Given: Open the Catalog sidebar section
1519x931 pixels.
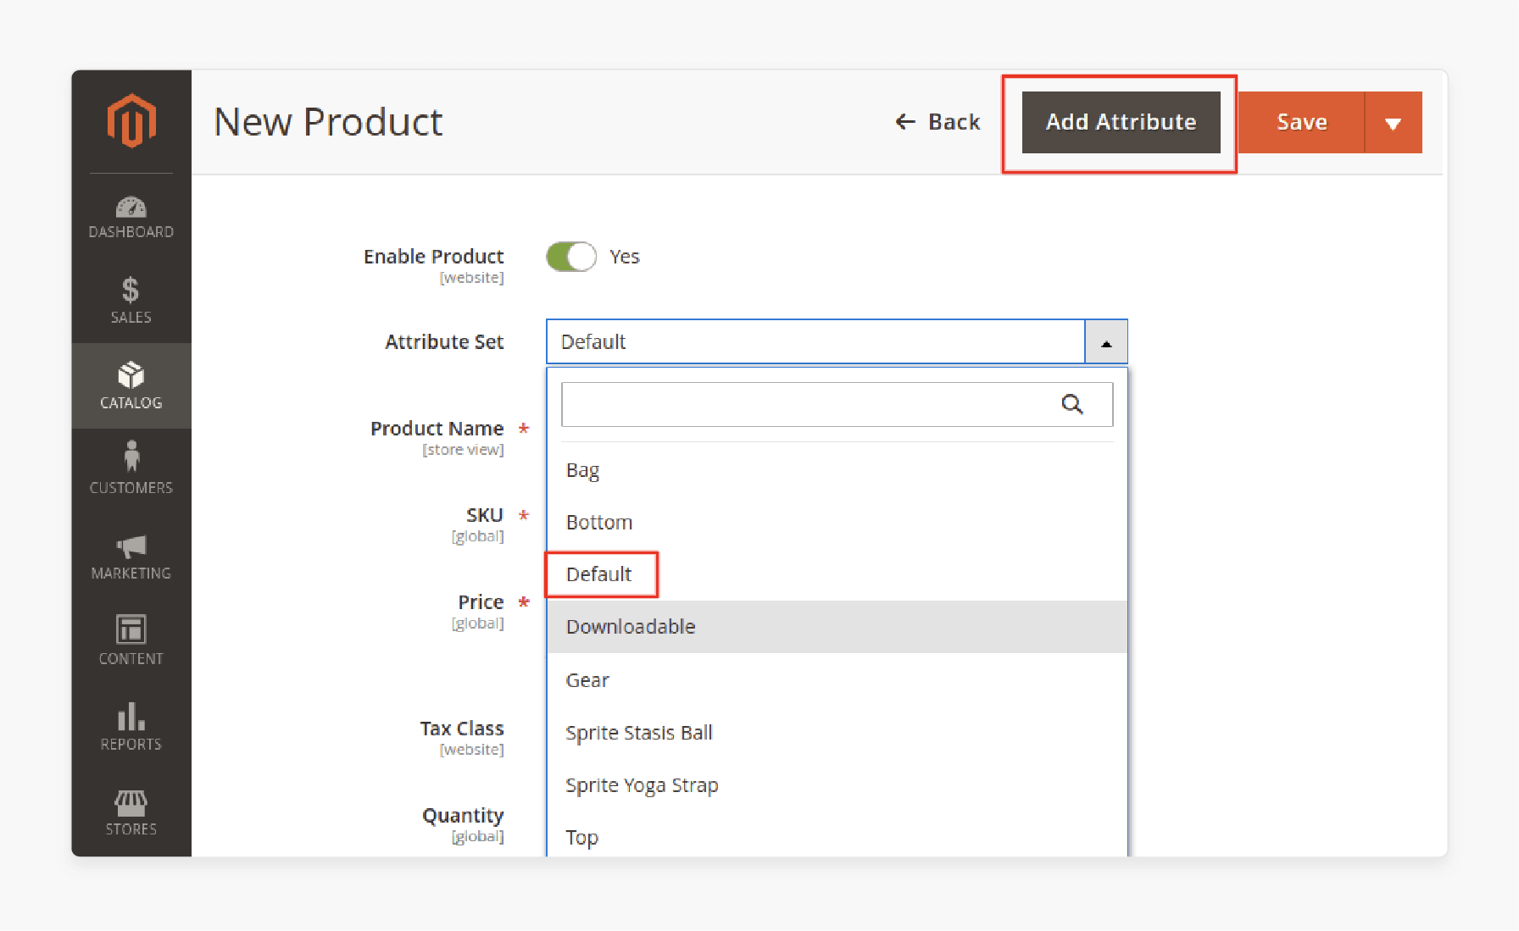Looking at the screenshot, I should [131, 385].
